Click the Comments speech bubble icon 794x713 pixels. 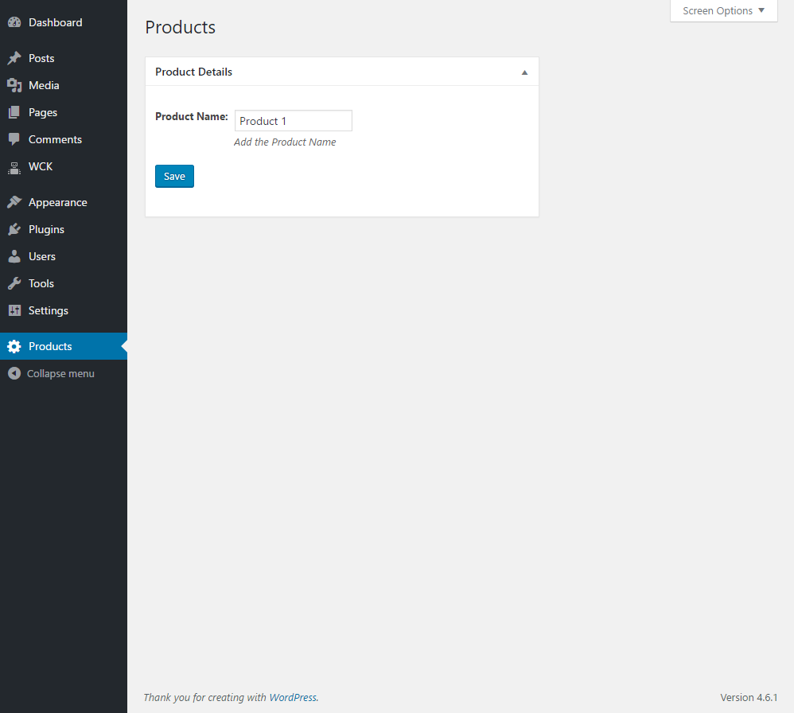pyautogui.click(x=14, y=139)
